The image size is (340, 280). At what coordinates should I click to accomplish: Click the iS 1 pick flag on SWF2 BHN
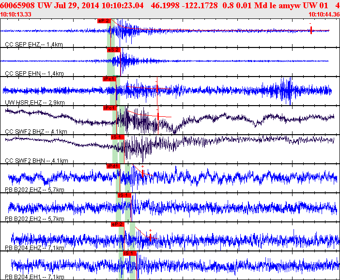coord(118,137)
